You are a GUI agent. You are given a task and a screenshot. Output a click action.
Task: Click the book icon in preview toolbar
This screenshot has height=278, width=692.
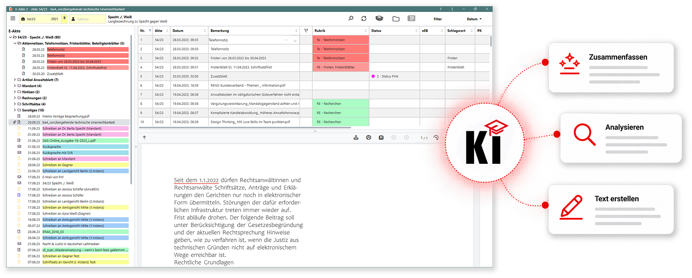point(381,138)
